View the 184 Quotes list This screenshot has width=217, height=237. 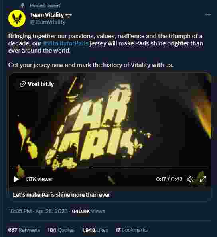point(61,230)
